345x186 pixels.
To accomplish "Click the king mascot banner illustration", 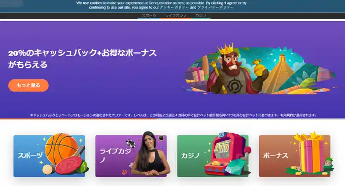I will click(x=260, y=69).
